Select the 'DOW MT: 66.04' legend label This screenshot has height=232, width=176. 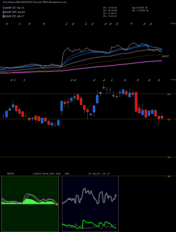tap(15, 12)
